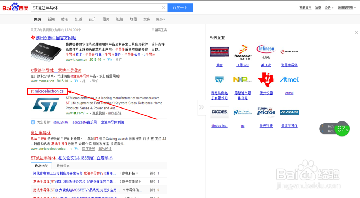The width and height of the screenshot is (360, 198).
Task: Open the Diodes company logo
Action: coord(219,112)
